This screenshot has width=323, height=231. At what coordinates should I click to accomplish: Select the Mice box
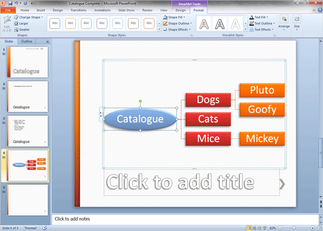coord(208,138)
